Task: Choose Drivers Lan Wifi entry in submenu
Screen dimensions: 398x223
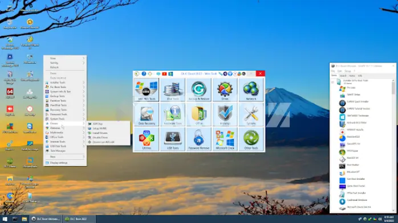Action: 109,142
